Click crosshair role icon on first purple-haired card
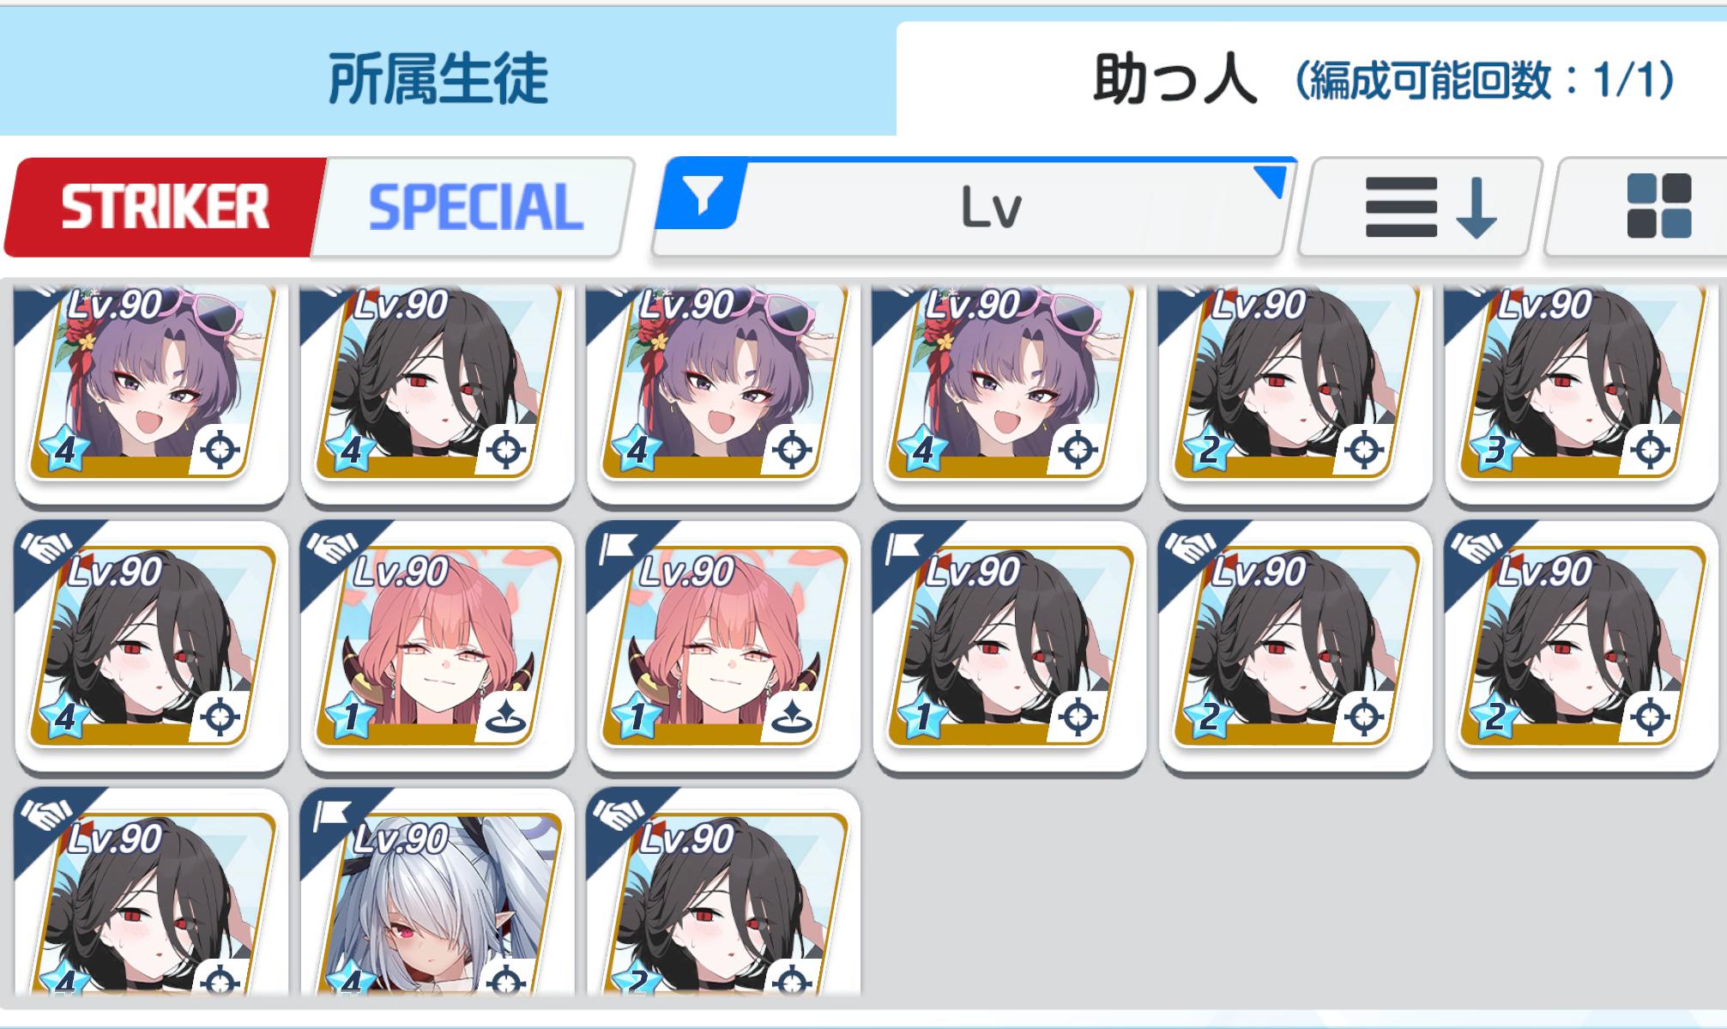The height and width of the screenshot is (1029, 1727). coord(220,449)
